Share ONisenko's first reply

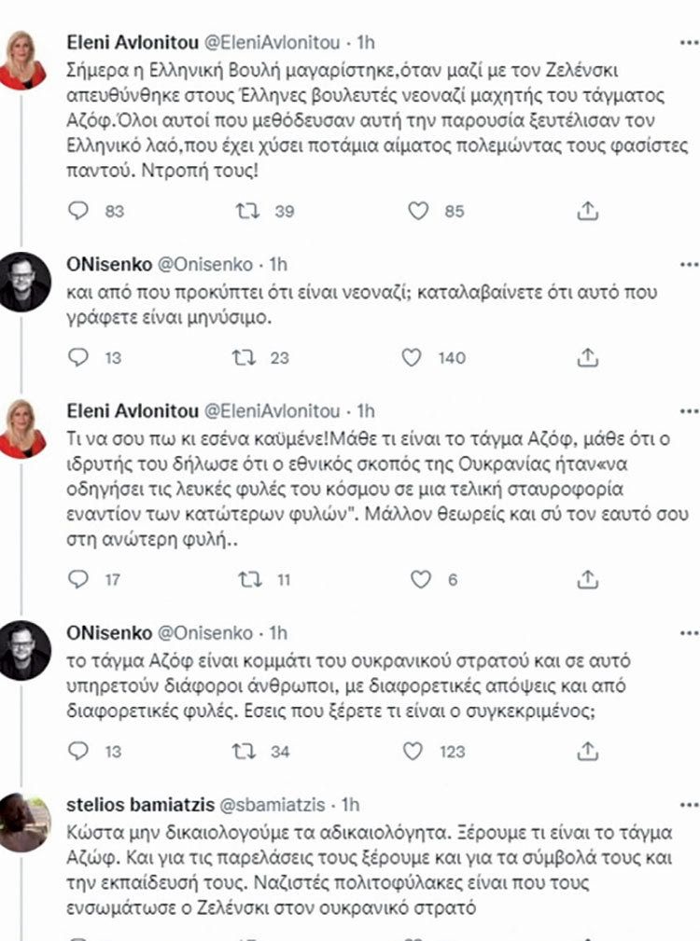click(588, 353)
